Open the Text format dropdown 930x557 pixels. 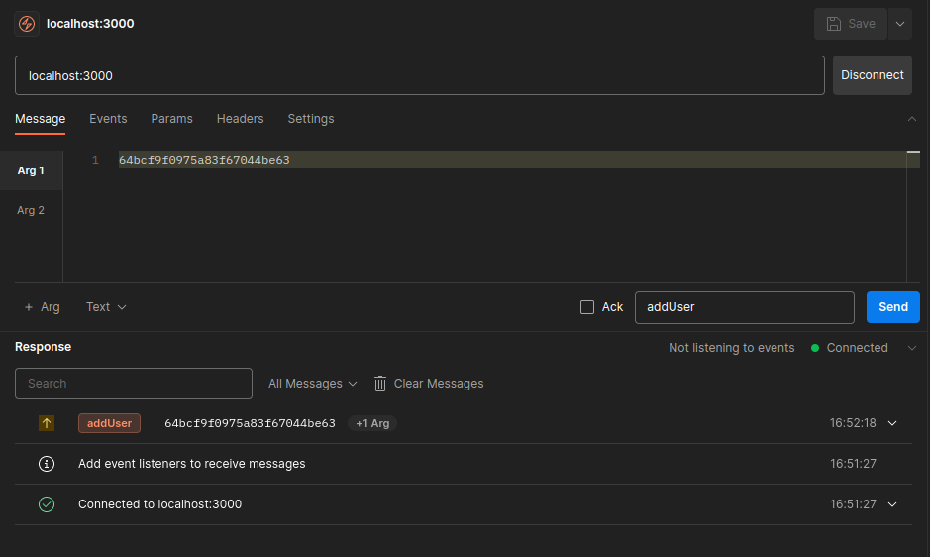coord(106,307)
